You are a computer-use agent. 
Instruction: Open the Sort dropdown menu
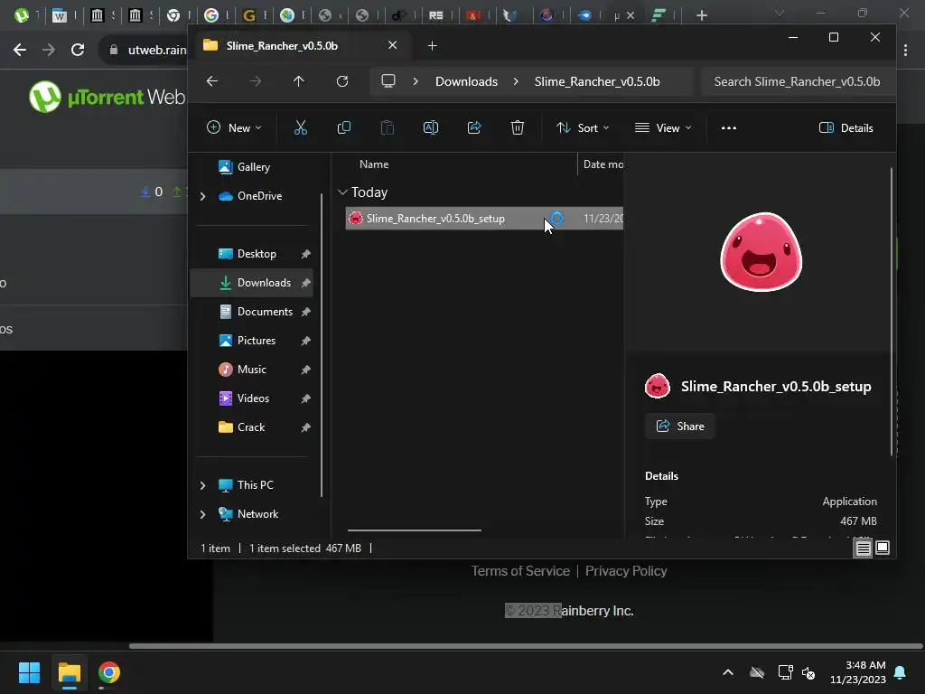pyautogui.click(x=583, y=127)
